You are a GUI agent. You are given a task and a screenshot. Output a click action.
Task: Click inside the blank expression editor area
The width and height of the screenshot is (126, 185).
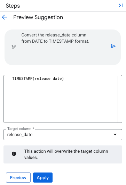pyautogui.click(x=60, y=101)
